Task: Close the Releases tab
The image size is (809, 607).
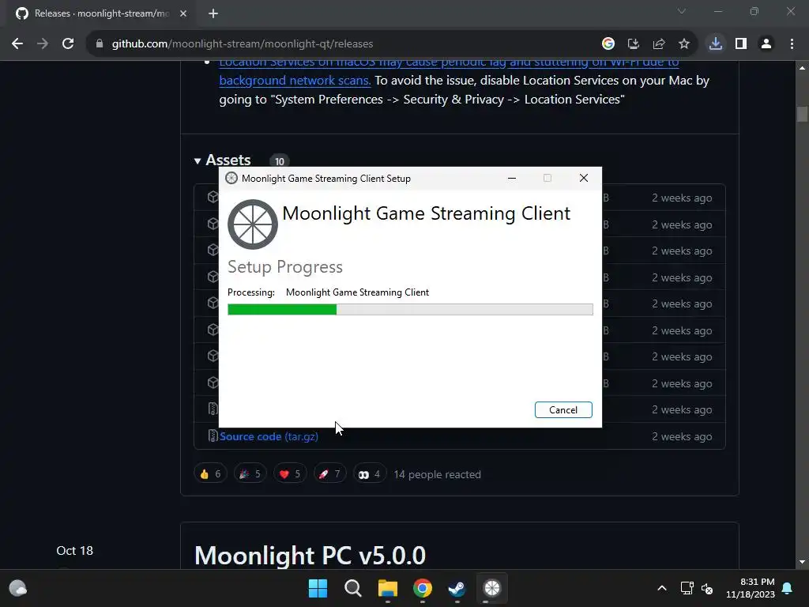Action: click(183, 13)
